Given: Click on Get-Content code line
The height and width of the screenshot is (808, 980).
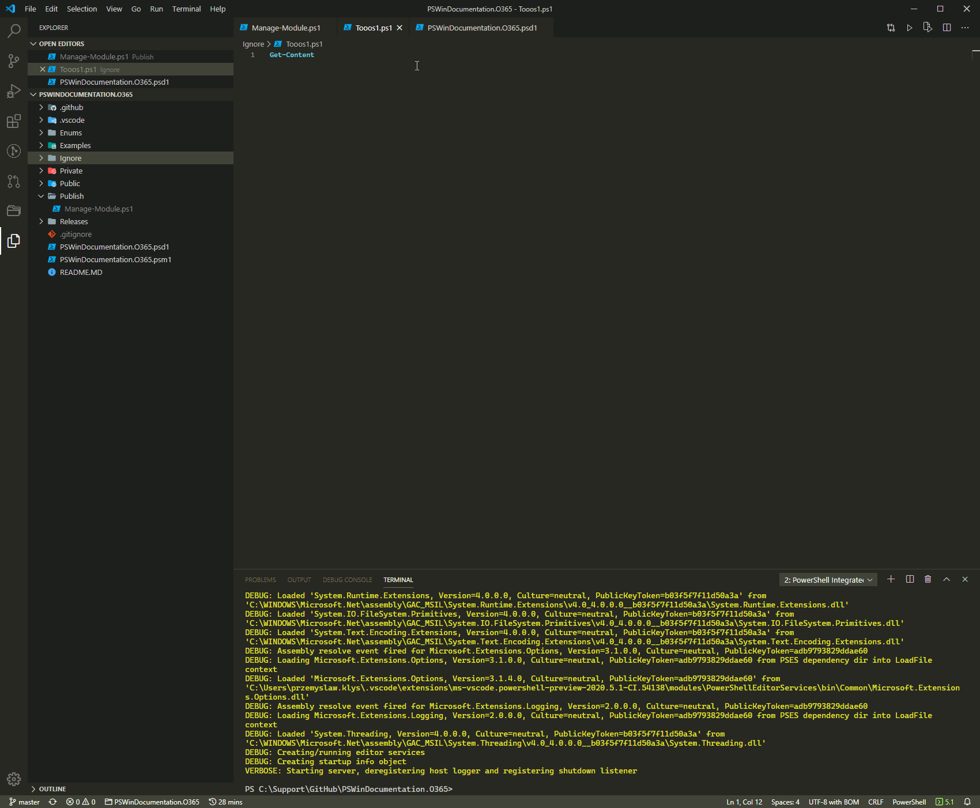Looking at the screenshot, I should (292, 55).
